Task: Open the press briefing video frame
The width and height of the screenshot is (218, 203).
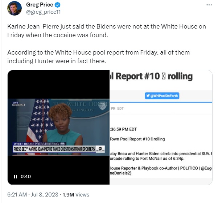Action: pos(58,127)
